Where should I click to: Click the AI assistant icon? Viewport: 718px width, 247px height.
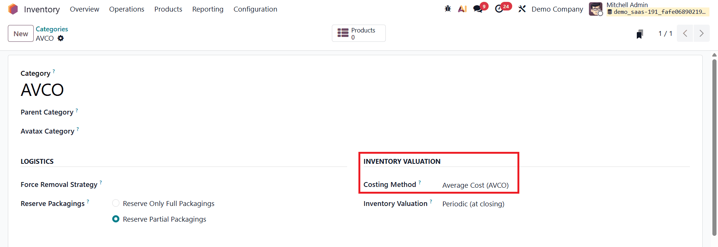point(462,8)
